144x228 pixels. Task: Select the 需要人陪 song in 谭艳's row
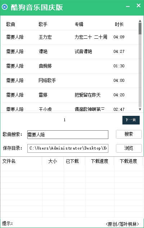15,51
